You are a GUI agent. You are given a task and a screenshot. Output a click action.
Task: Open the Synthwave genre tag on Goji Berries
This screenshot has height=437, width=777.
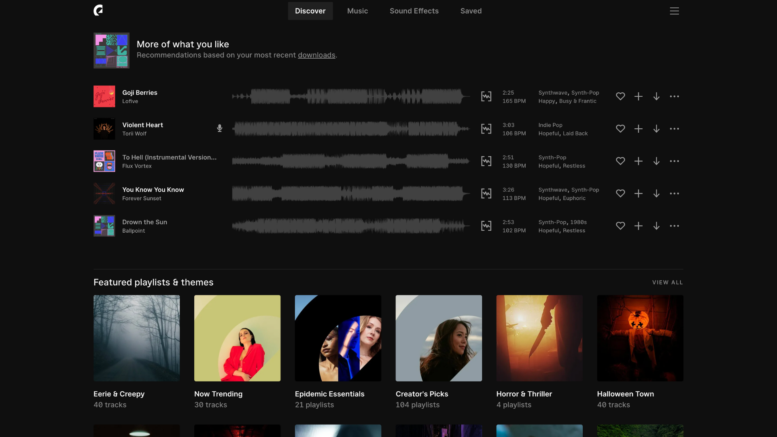tap(553, 93)
